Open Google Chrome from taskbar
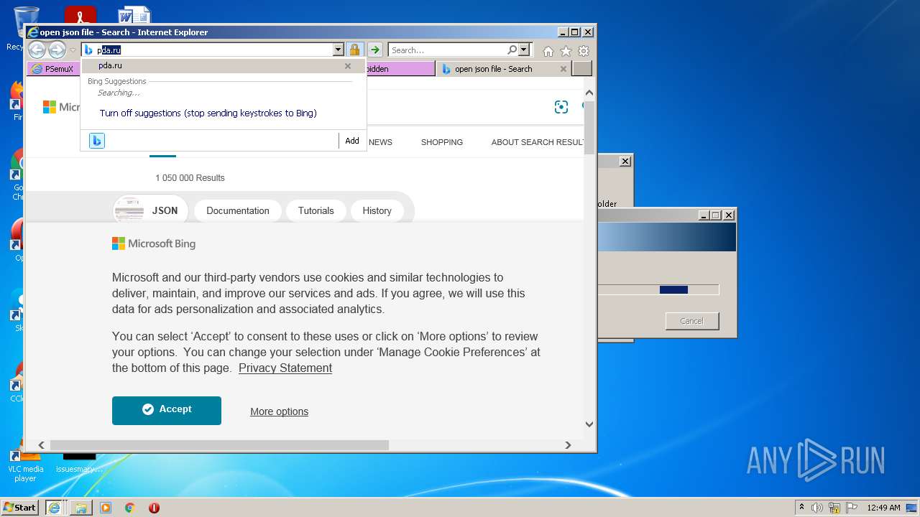The width and height of the screenshot is (920, 517). tap(130, 508)
